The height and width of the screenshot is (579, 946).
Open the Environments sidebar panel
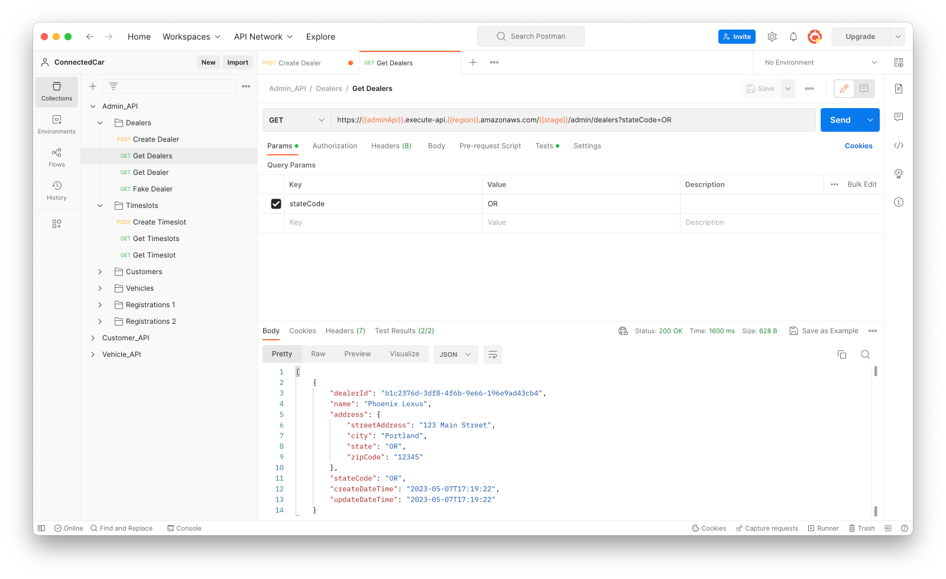coord(57,125)
